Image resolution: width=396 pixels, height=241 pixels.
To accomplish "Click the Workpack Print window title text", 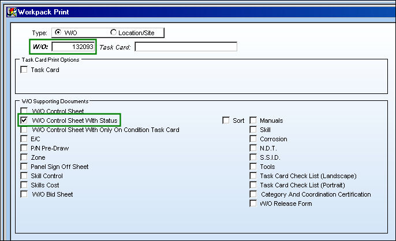I will [x=43, y=12].
